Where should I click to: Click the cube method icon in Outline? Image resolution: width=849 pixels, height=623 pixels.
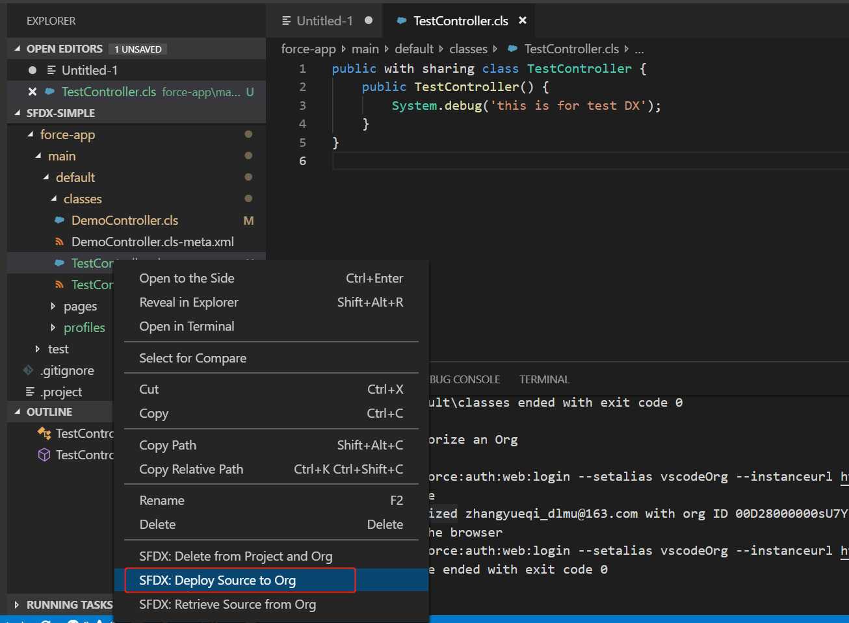[44, 455]
